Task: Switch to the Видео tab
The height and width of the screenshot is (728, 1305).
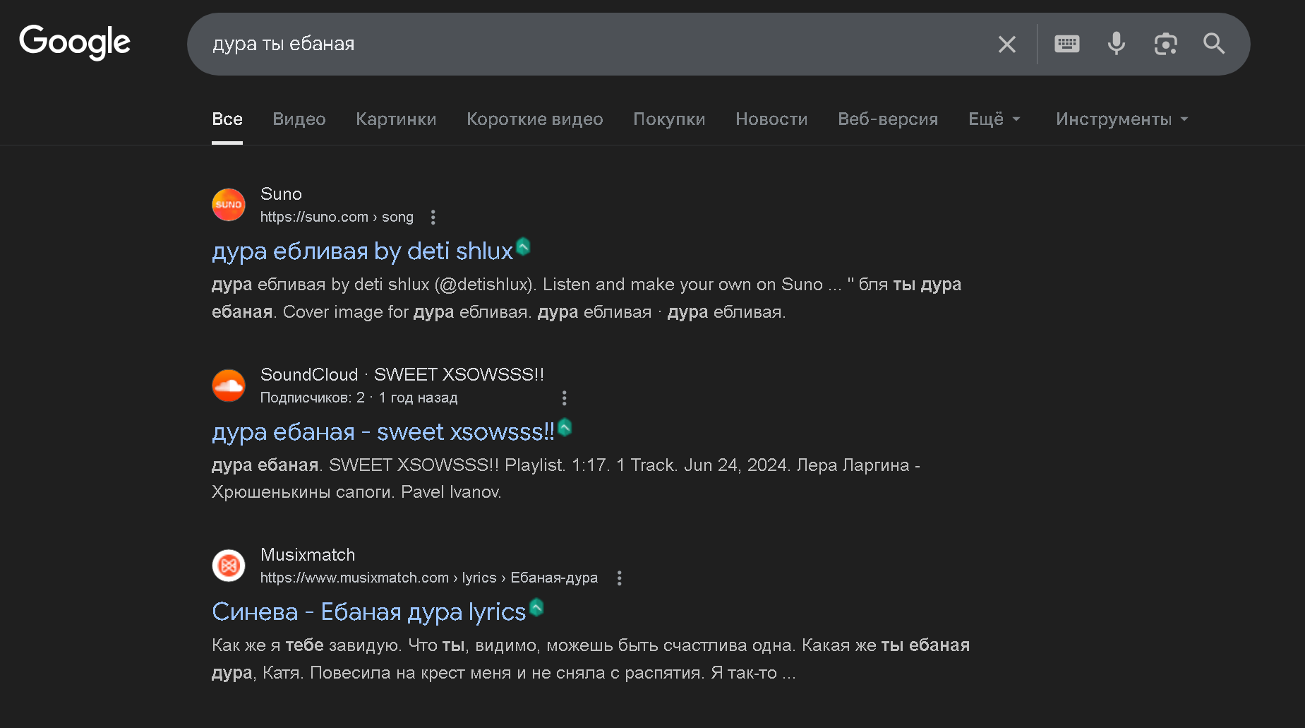Action: pos(299,119)
